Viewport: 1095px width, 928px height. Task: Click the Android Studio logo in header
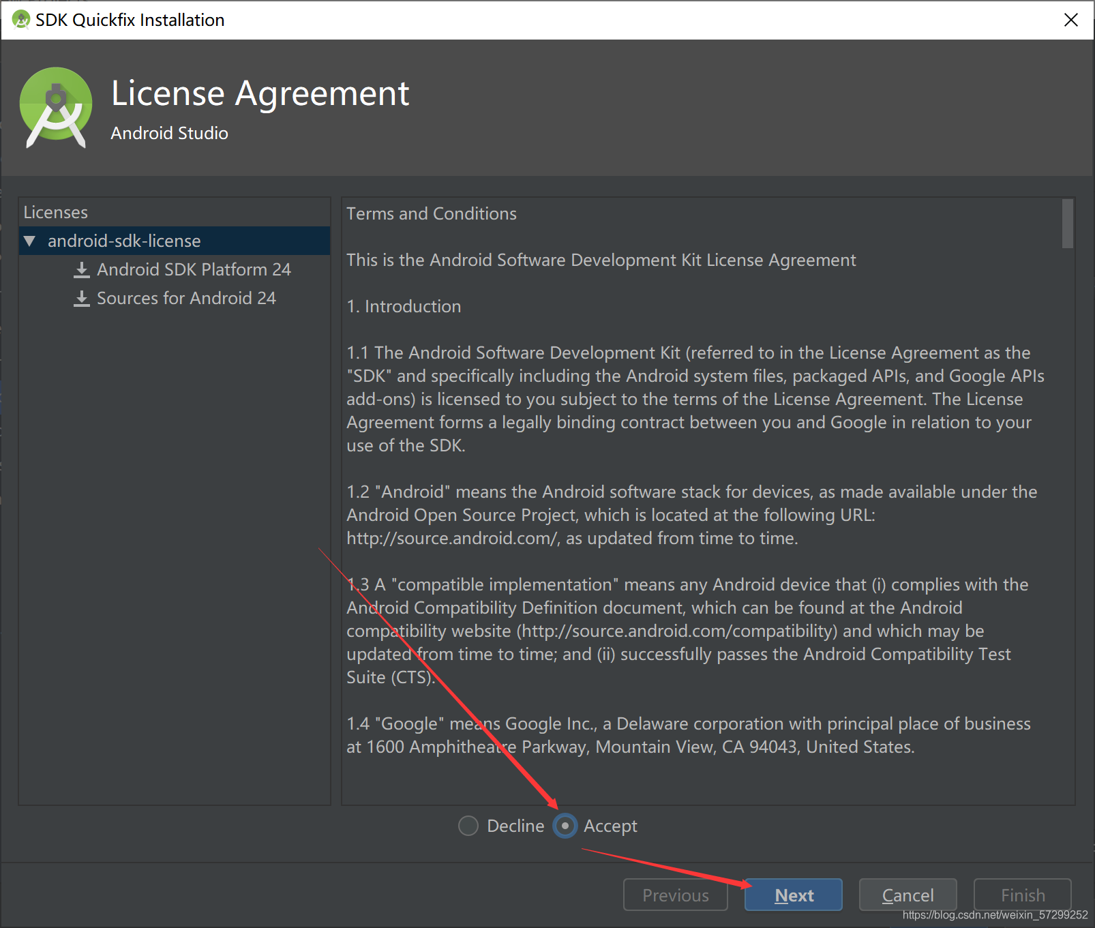tap(56, 108)
